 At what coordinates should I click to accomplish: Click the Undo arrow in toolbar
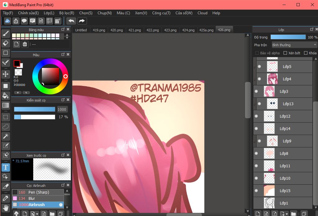click(71, 21)
